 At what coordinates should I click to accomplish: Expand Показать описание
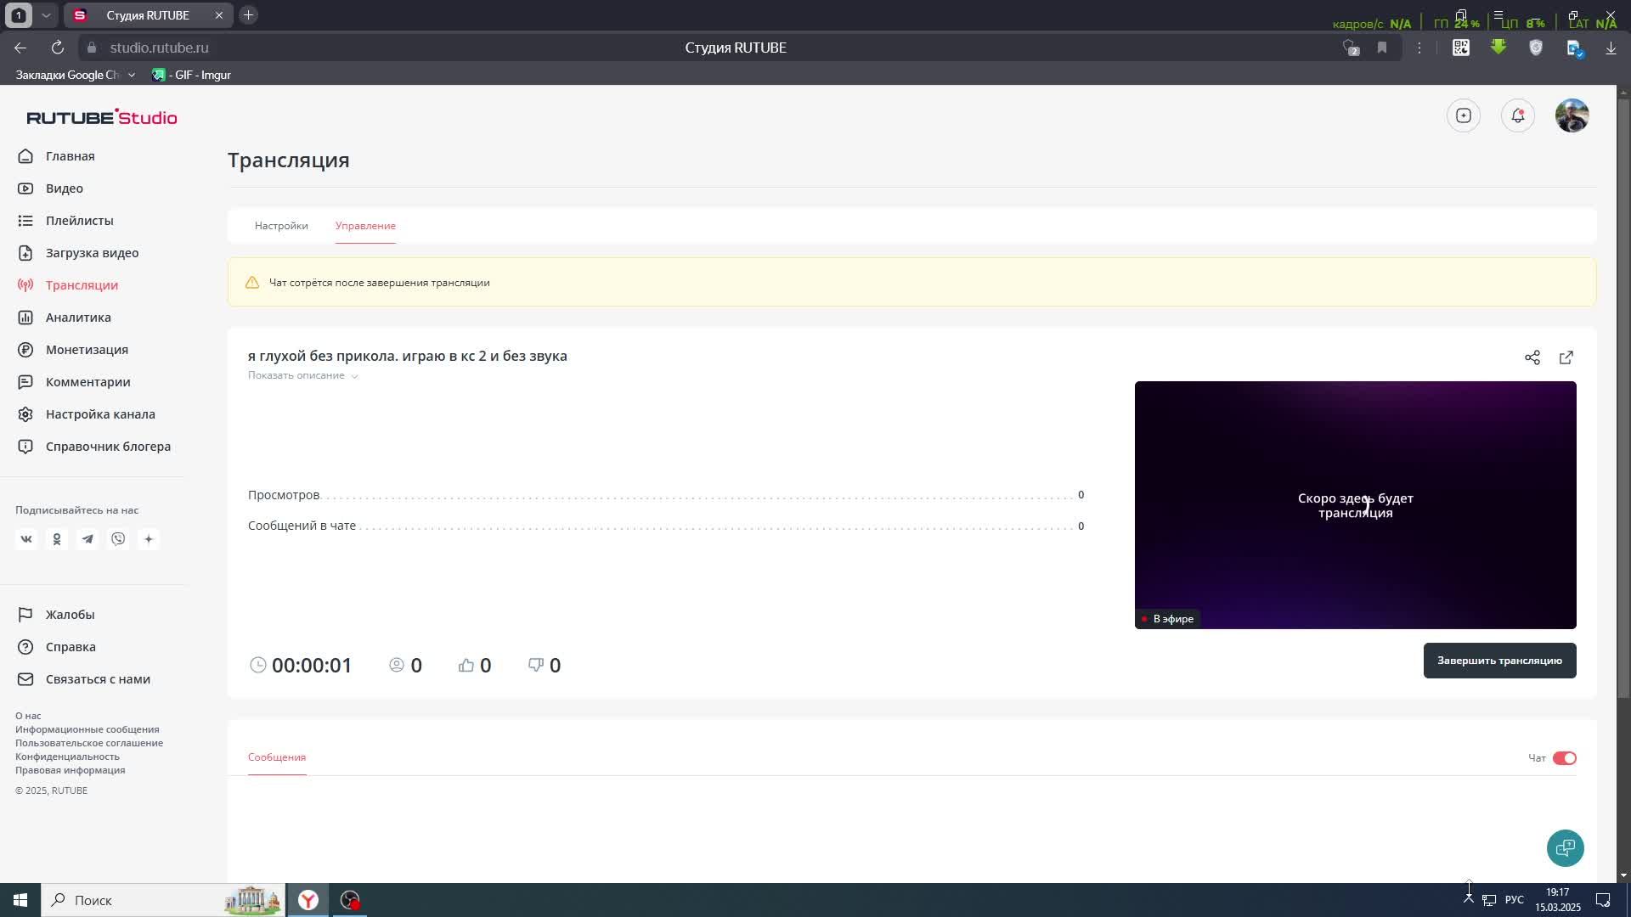[303, 375]
